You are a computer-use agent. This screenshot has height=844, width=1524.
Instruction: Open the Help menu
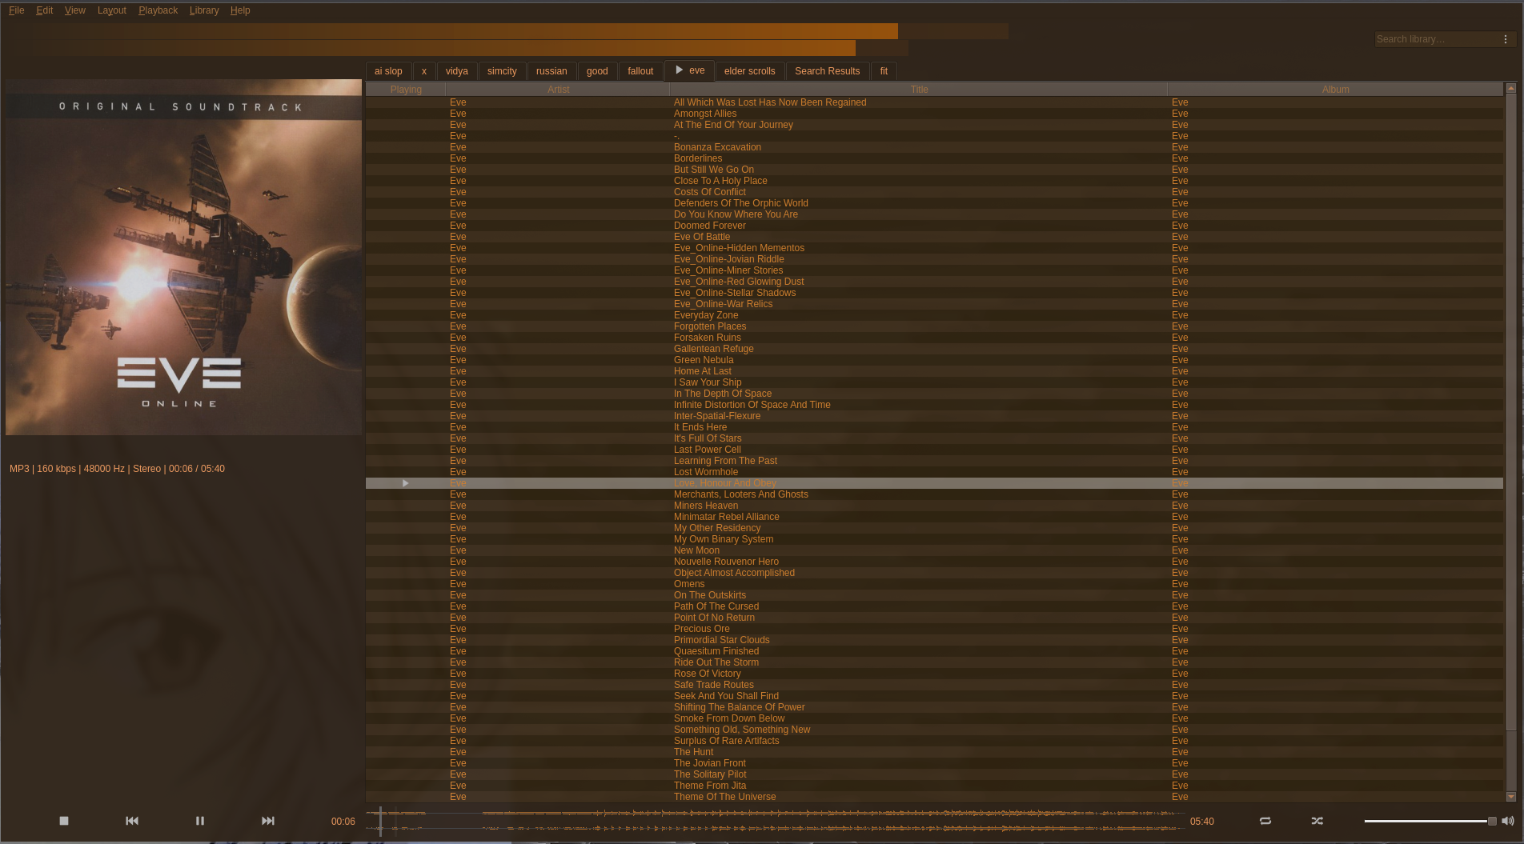pos(240,10)
